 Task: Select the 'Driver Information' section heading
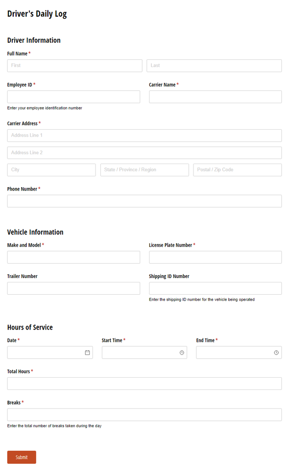point(34,40)
